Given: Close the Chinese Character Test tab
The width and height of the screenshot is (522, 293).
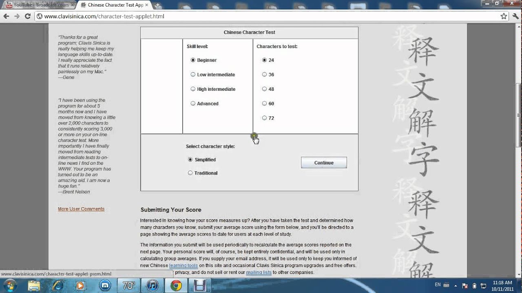Looking at the screenshot, I should pos(147,5).
